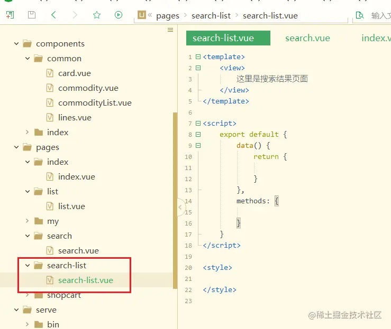391x329 pixels.
Task: Select the shopcart folder label
Action: tap(64, 295)
